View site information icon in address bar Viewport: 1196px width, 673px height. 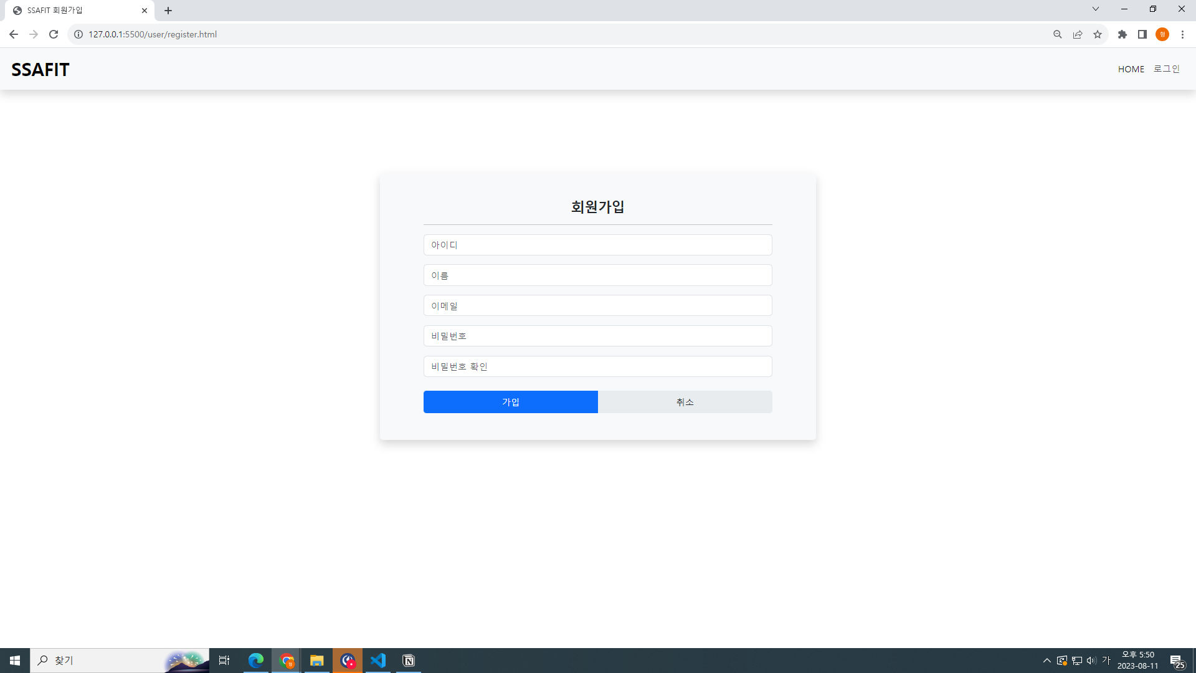[x=78, y=34]
